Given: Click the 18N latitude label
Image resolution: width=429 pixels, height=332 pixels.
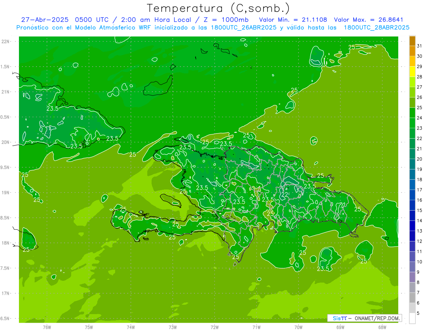Looking at the screenshot, I should (x=6, y=243).
